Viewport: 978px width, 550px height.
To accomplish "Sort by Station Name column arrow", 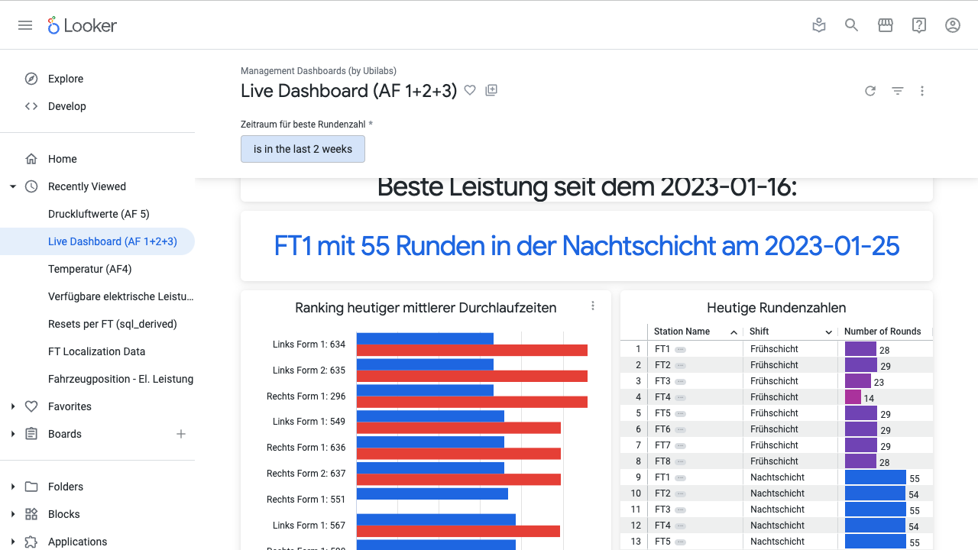I will (x=733, y=332).
